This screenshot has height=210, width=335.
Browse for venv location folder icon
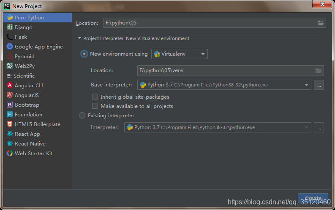(319, 70)
